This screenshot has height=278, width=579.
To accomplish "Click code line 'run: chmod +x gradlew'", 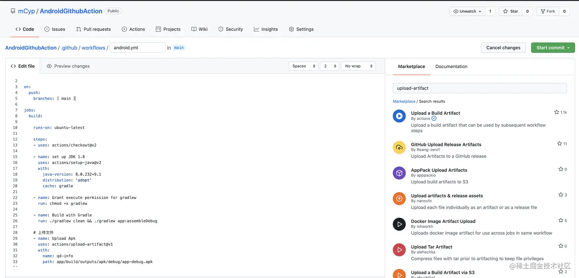I will click(62, 203).
